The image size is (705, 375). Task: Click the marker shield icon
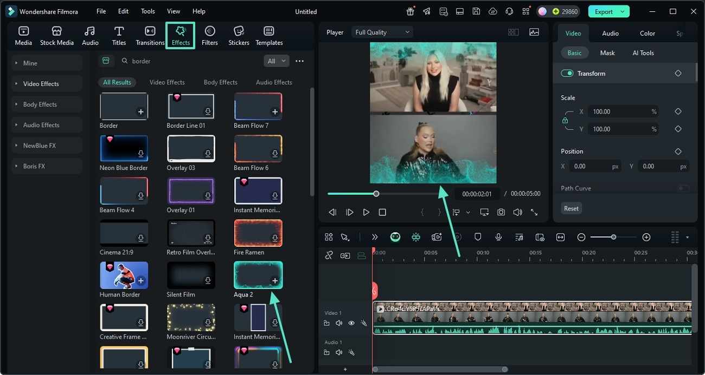478,237
